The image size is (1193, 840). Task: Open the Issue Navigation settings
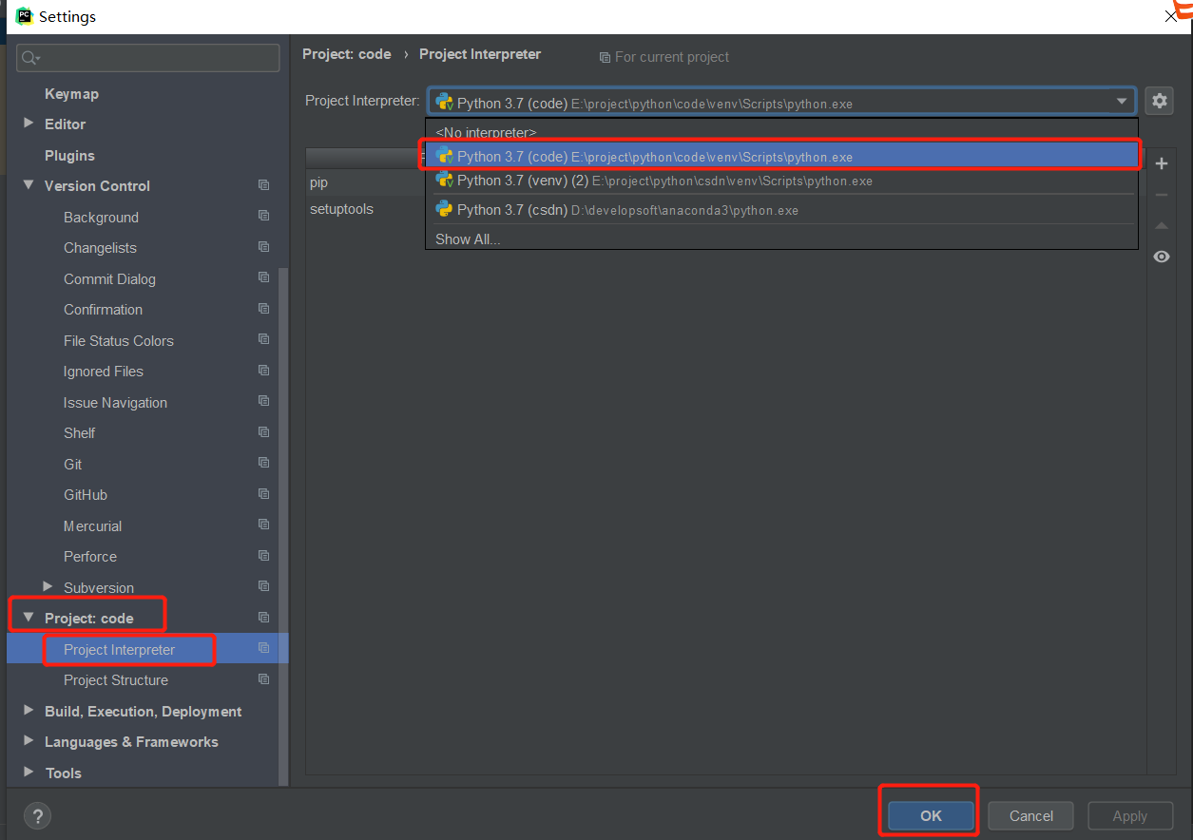[115, 403]
